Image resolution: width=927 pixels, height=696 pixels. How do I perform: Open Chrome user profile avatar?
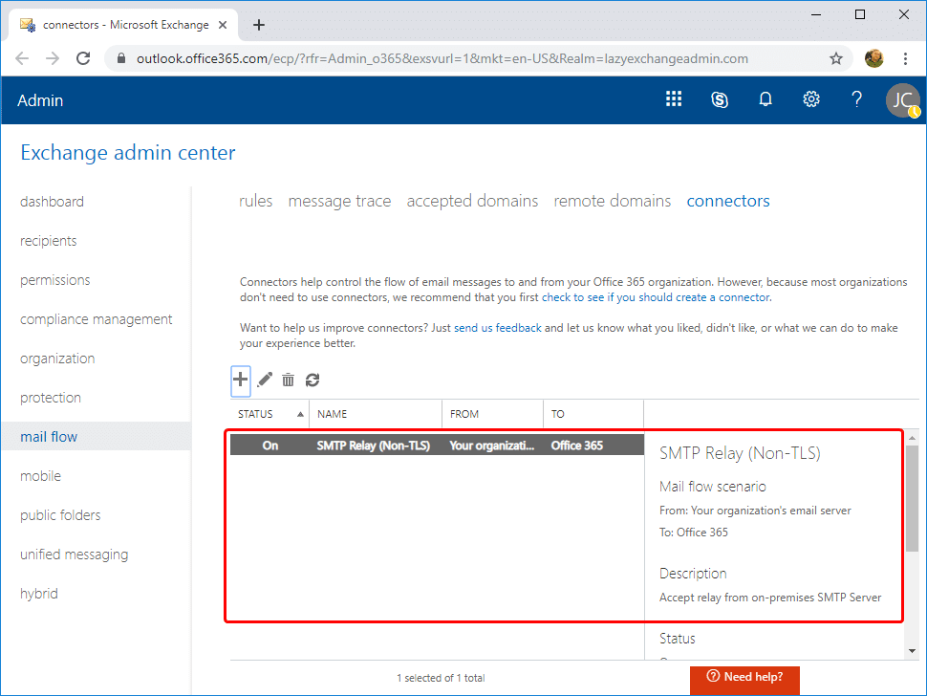pyautogui.click(x=873, y=58)
